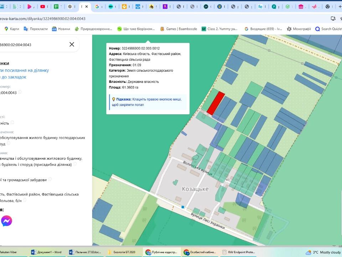Screen dimensions: 342x257
Task: Open the Карти bookmark
Action: click(11, 29)
